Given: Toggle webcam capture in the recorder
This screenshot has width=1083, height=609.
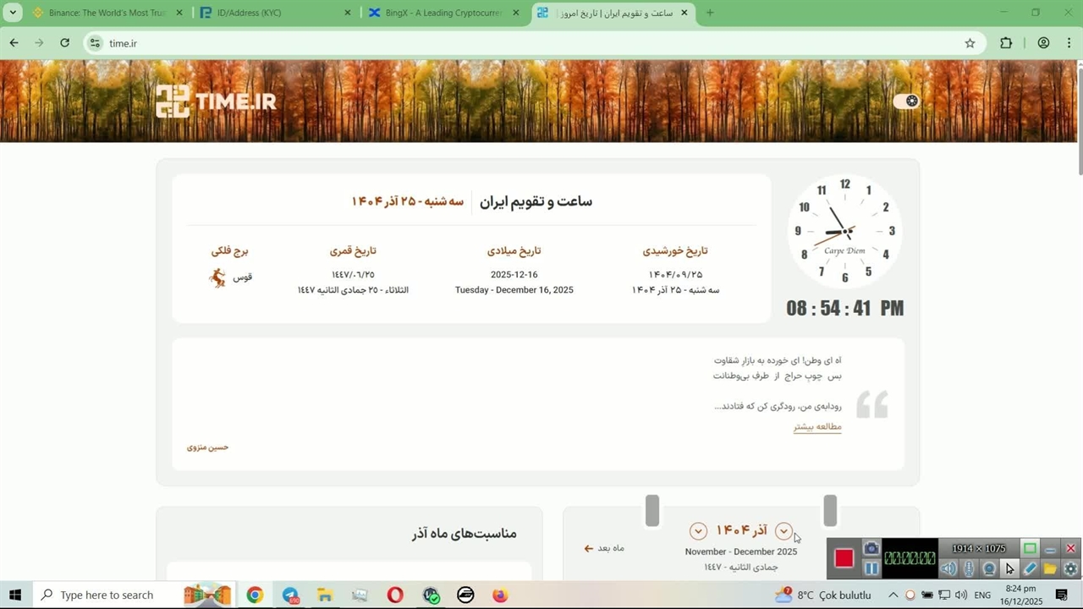Looking at the screenshot, I should [988, 569].
